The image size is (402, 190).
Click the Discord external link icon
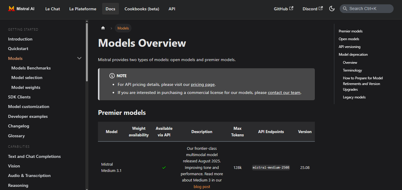tap(321, 8)
